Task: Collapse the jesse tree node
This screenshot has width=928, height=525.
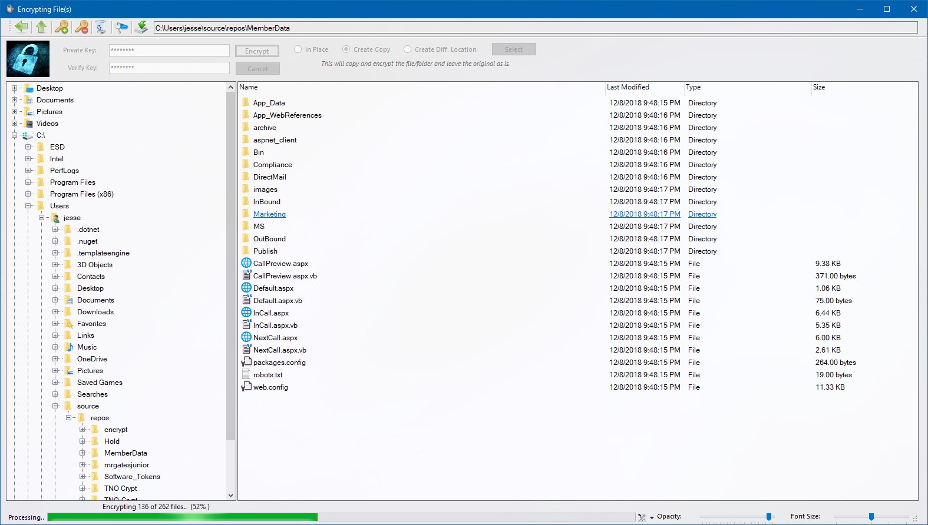Action: tap(41, 218)
